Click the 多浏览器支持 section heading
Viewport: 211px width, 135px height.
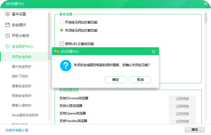pyautogui.click(x=69, y=90)
